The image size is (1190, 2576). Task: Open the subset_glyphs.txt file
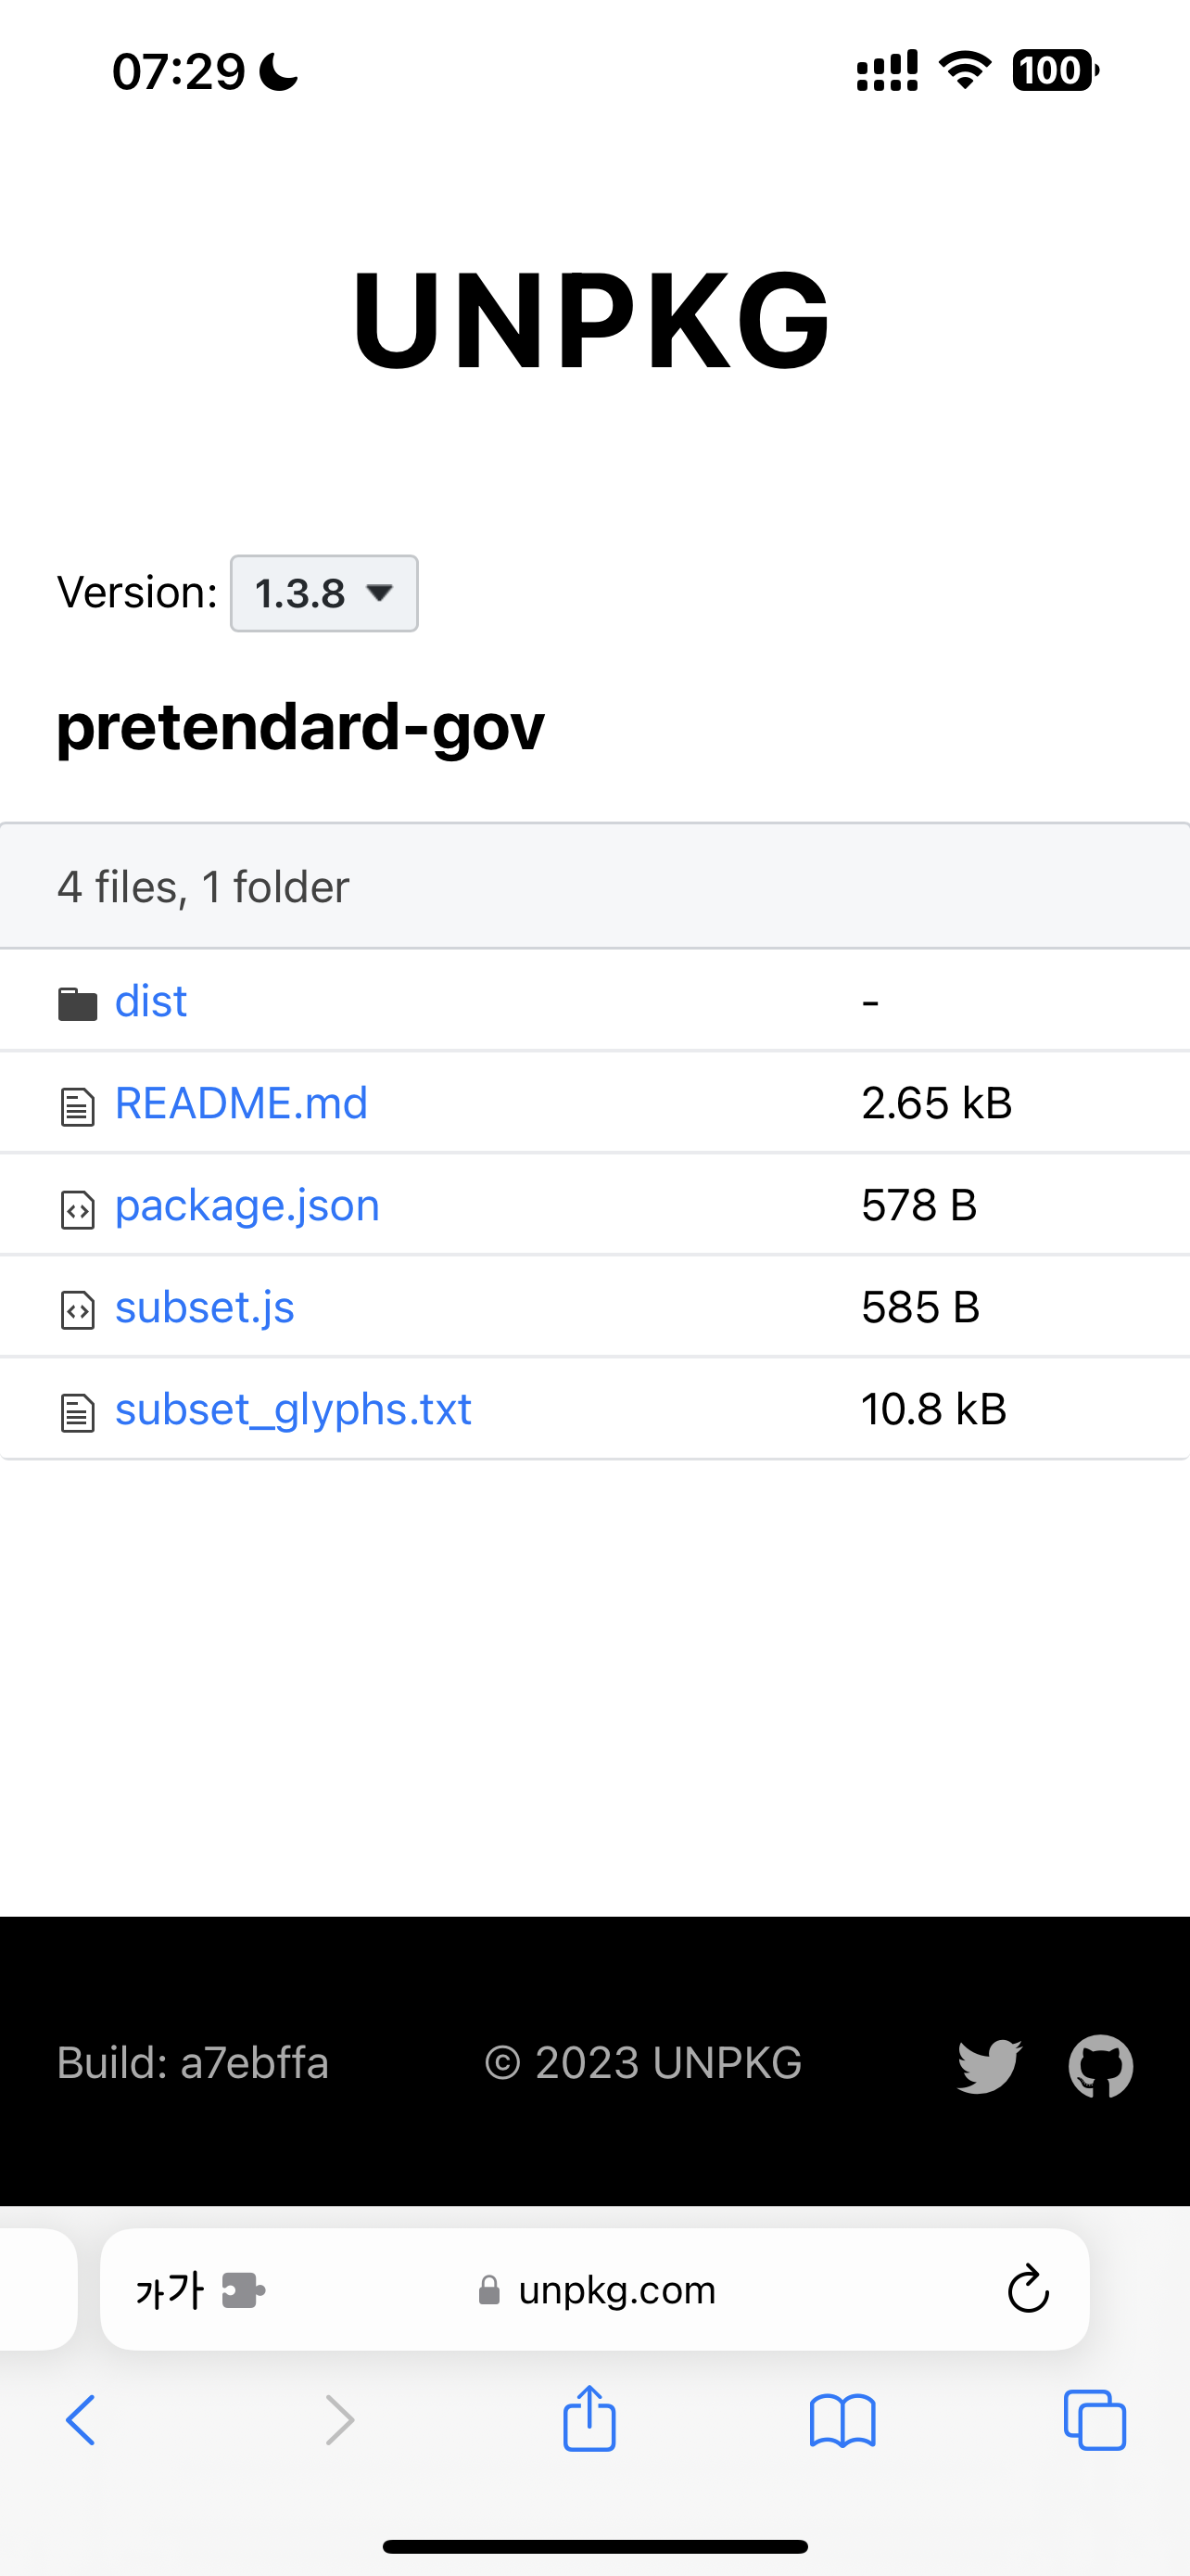[293, 1409]
